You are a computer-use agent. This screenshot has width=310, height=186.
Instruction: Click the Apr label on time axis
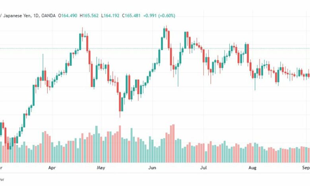(x=52, y=168)
